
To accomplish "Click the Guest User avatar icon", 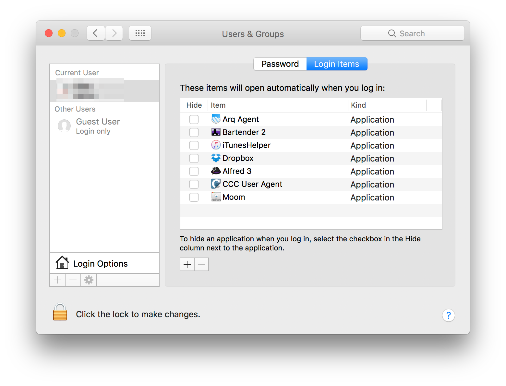I will 64,126.
